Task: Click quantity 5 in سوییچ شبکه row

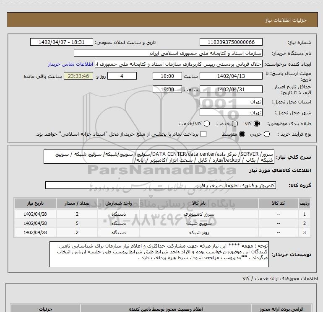Action: [x=77, y=223]
